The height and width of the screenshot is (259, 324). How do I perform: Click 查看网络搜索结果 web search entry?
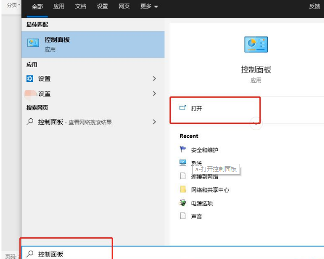pos(90,122)
